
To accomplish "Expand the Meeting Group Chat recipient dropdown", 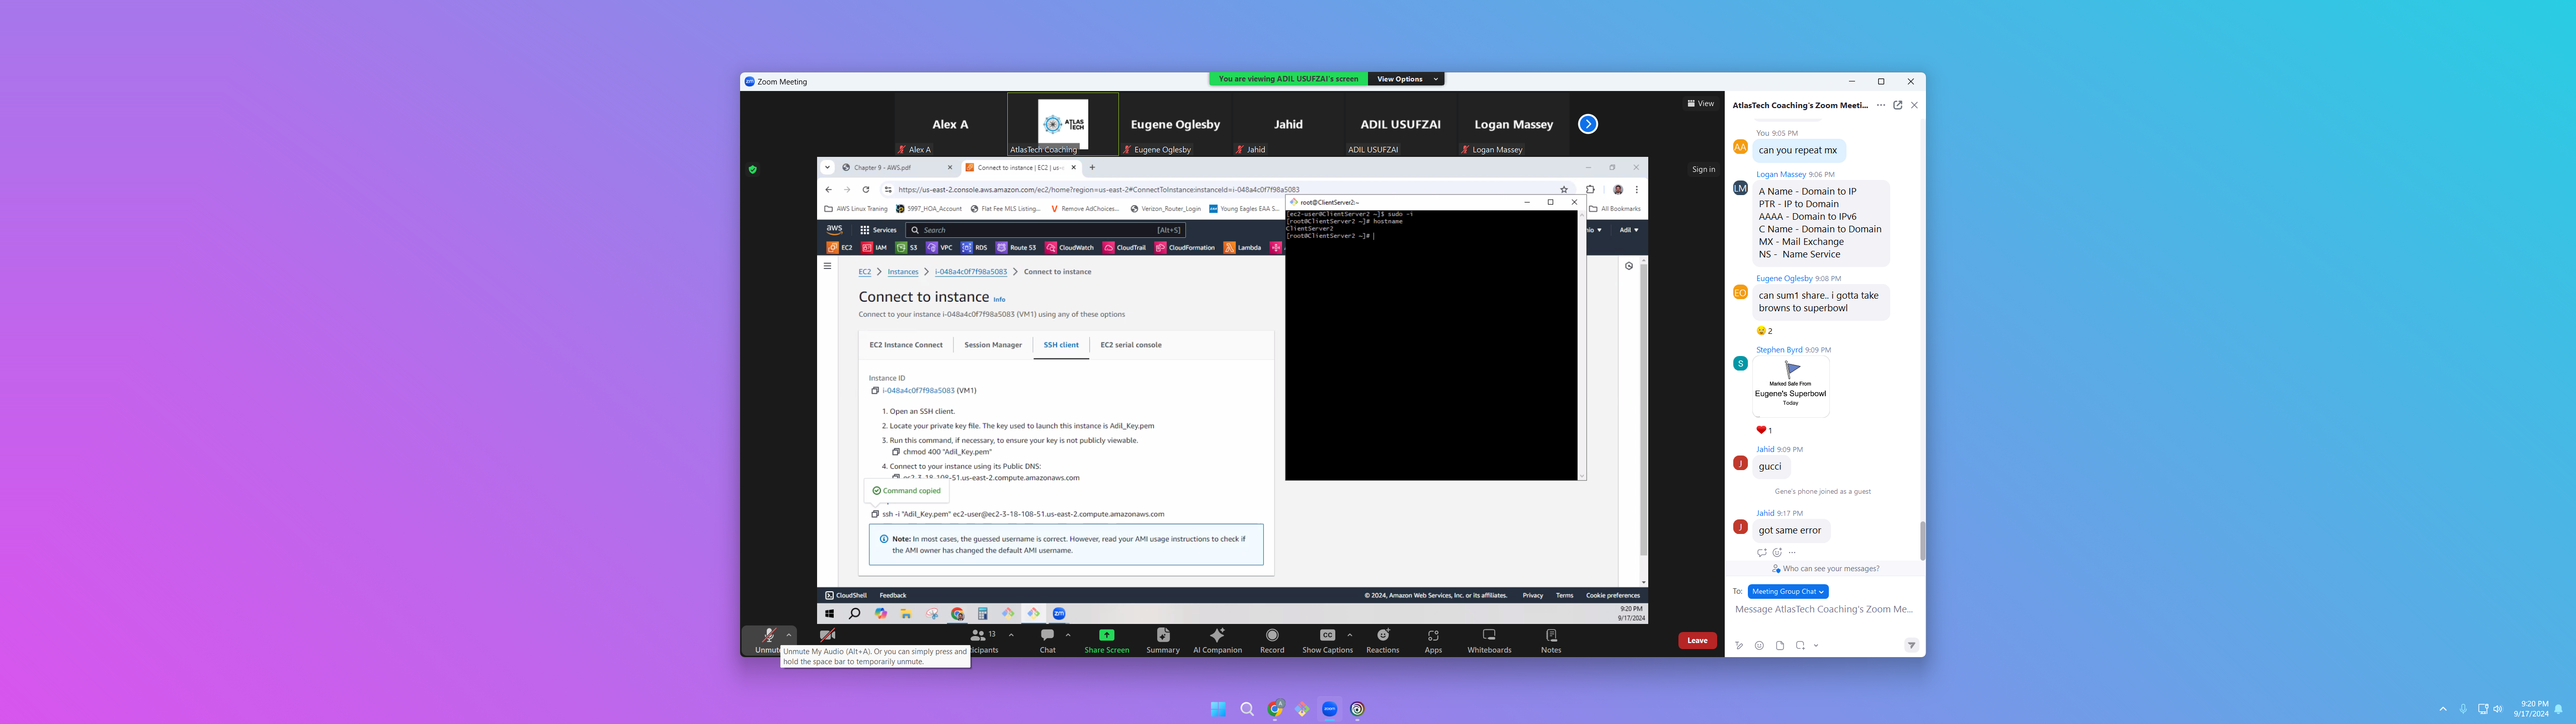I will [1788, 592].
